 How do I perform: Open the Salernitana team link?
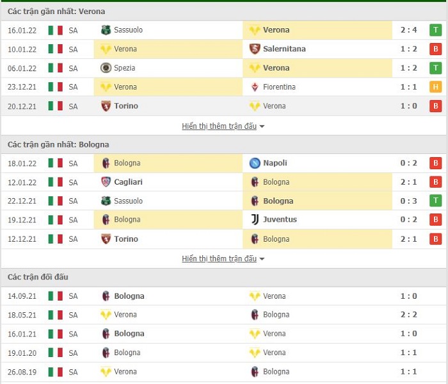tap(284, 49)
